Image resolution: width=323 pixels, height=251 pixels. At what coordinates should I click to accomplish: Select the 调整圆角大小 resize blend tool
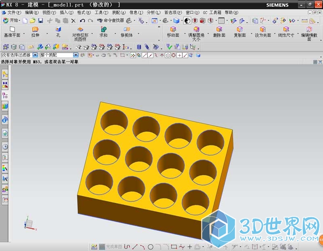point(196,34)
